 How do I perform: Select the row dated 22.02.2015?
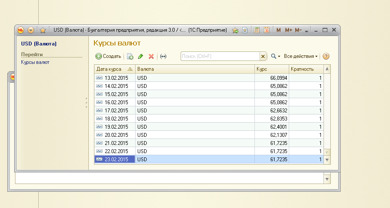(x=209, y=151)
